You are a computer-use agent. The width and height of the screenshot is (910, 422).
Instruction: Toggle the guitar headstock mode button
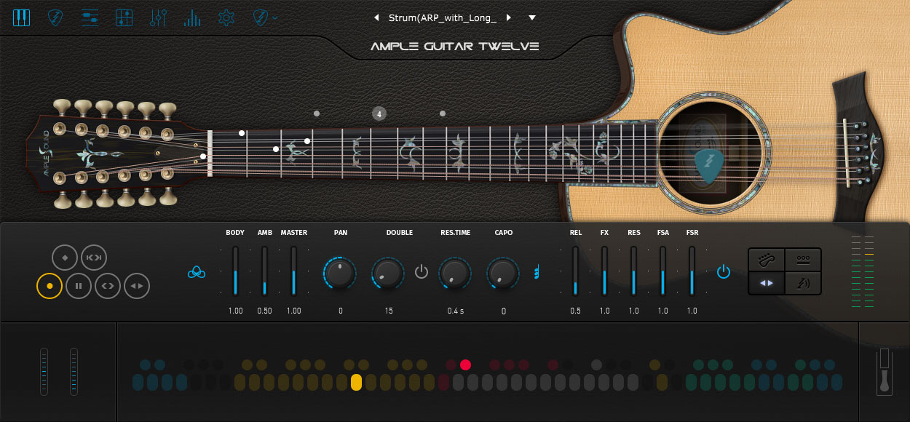[x=767, y=260]
